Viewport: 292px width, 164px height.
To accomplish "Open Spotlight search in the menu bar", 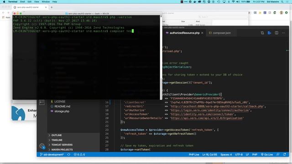I will [x=282, y=2].
